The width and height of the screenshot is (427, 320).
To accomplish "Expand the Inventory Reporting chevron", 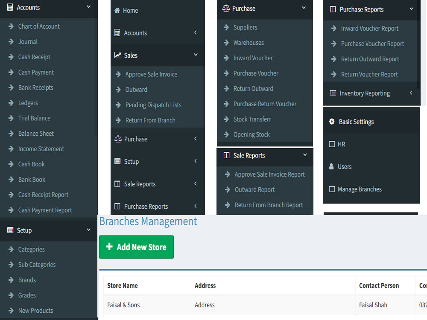I will [x=411, y=93].
